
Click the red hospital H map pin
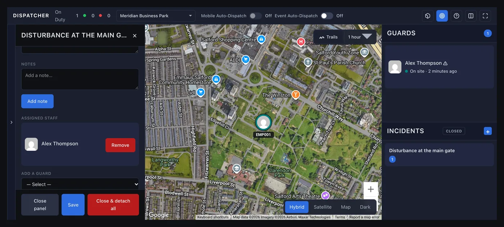pyautogui.click(x=301, y=42)
